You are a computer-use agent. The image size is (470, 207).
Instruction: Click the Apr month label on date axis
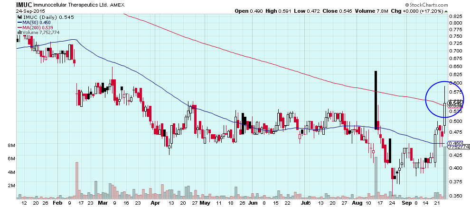click(x=155, y=203)
